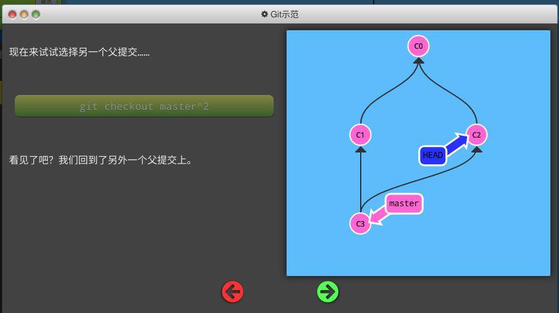Click the Git示范 window title text
This screenshot has width=559, height=313.
[284, 14]
